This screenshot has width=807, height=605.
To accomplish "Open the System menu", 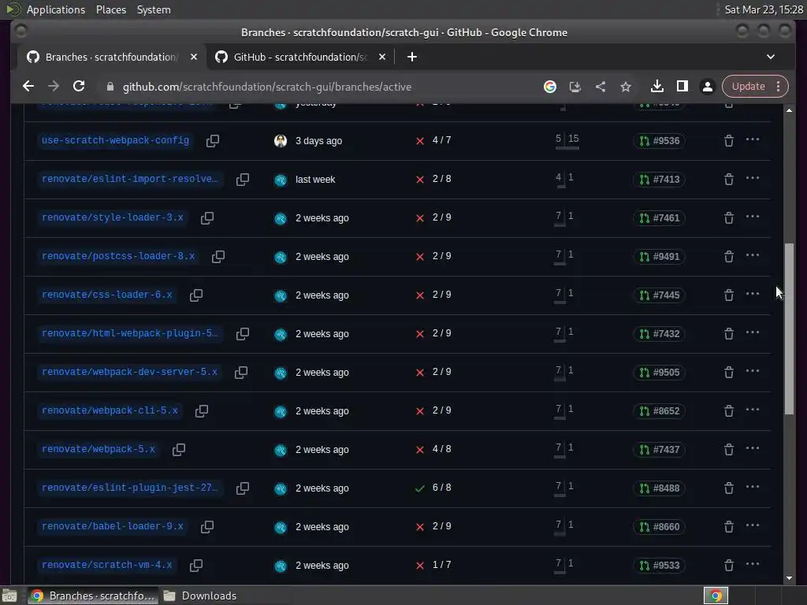I will point(154,9).
